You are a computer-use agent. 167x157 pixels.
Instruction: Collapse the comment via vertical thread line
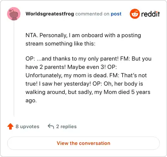pos(14,68)
